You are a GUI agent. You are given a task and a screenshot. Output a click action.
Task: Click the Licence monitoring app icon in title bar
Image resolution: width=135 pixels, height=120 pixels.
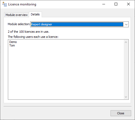[x=5, y=4]
